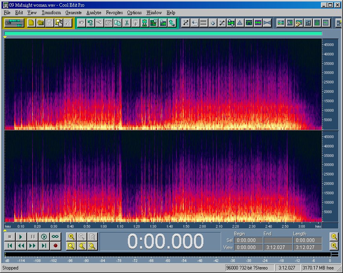Open the View menu

point(32,13)
